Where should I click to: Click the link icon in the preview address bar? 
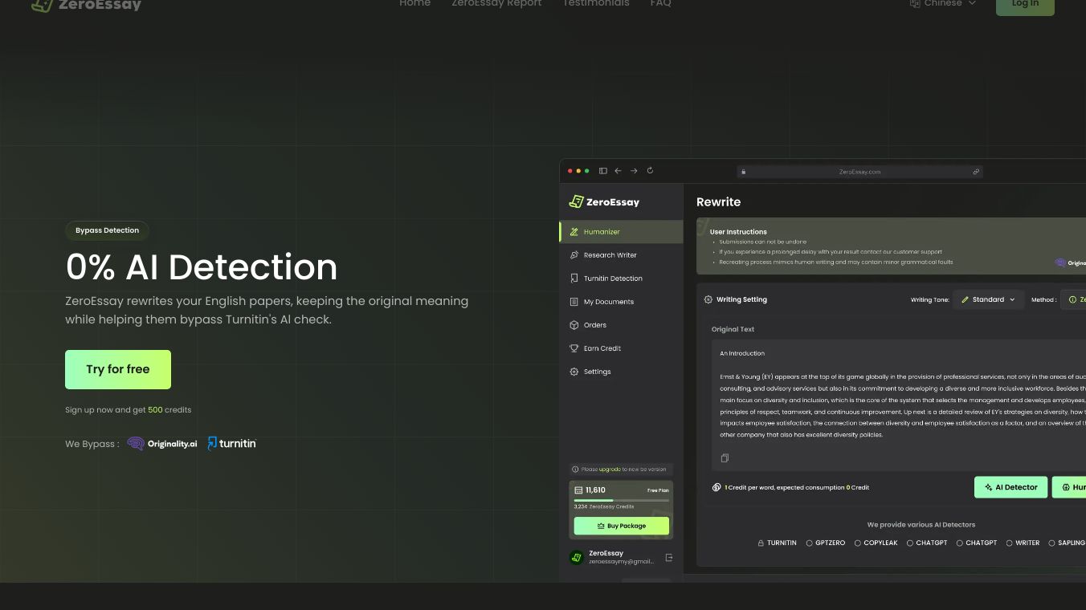pyautogui.click(x=976, y=172)
